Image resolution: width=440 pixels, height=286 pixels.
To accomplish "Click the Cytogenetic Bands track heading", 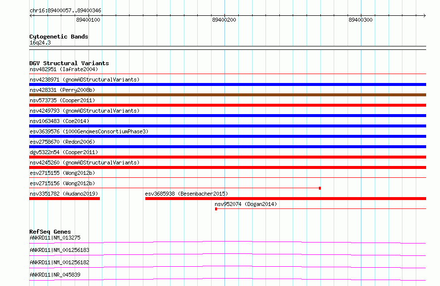I will tap(59, 37).
